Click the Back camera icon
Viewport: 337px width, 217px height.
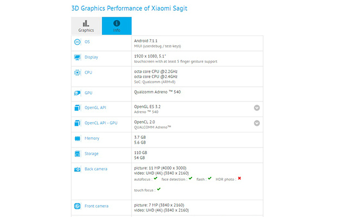77,169
